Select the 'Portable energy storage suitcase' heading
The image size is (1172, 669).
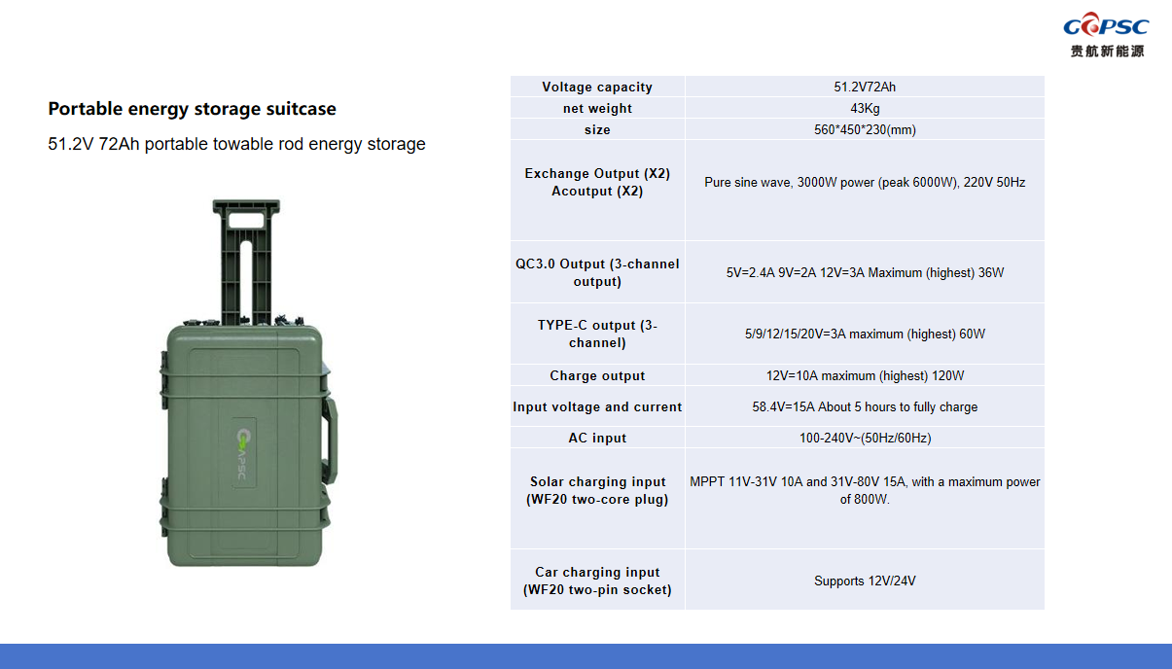tap(192, 109)
